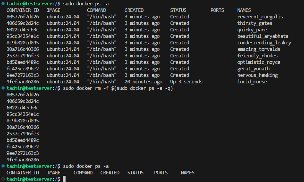Click the "/bin/bash" command in the lucid_morse row

[x=102, y=82]
